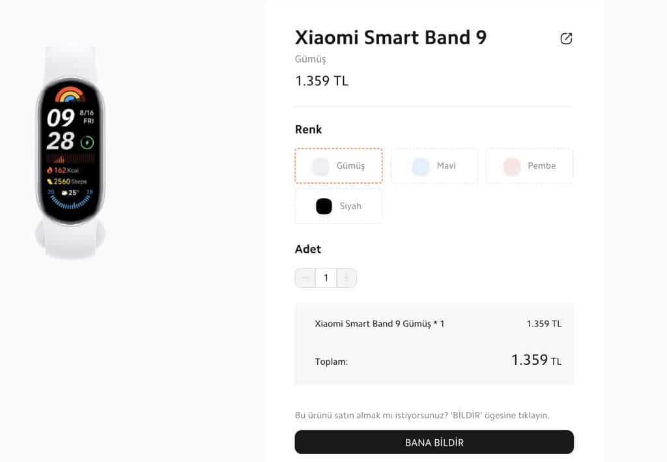The image size is (667, 462).
Task: Pick the Pembe color option
Action: [x=530, y=166]
